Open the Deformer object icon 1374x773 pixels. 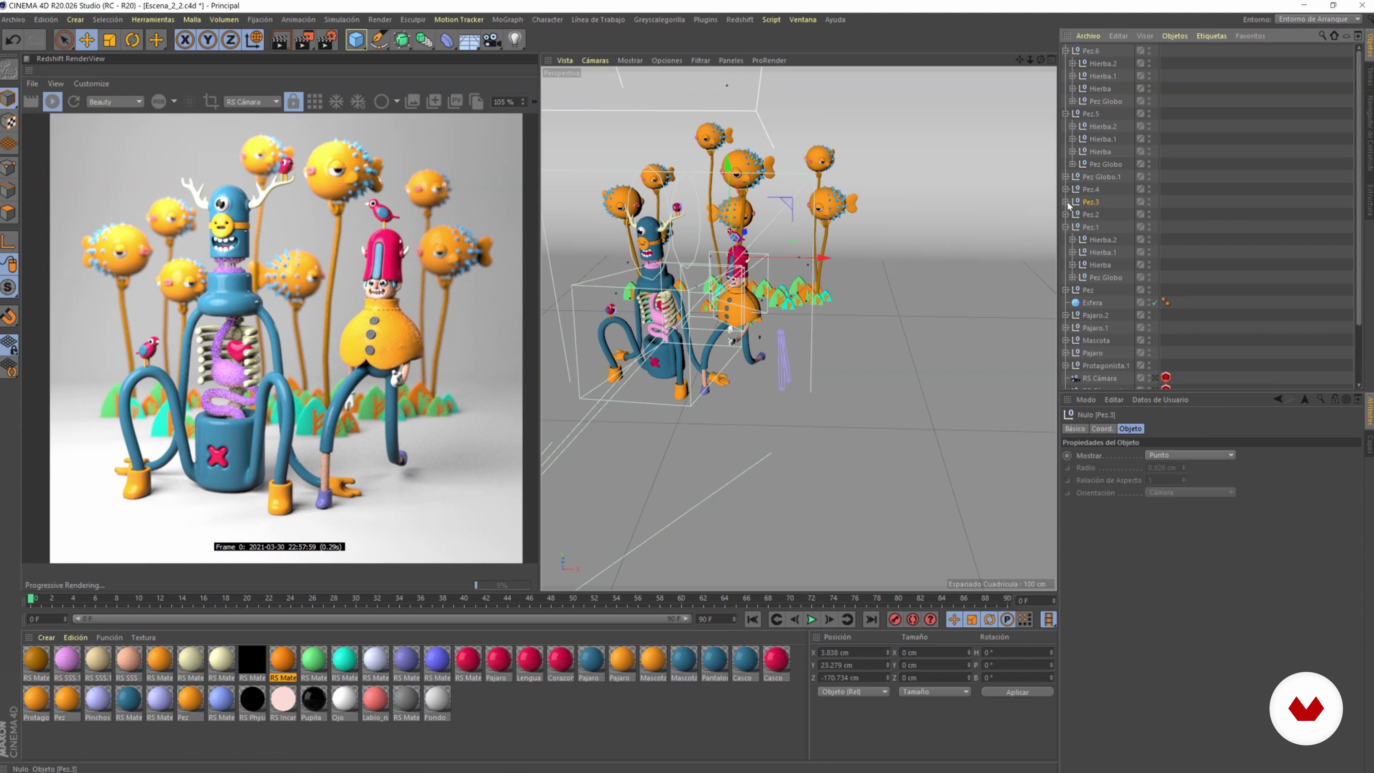[x=447, y=40]
